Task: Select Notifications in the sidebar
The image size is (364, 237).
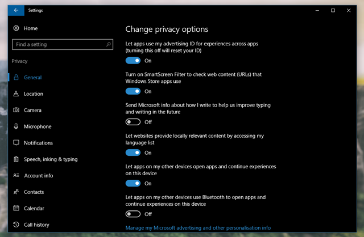Action: pos(38,143)
